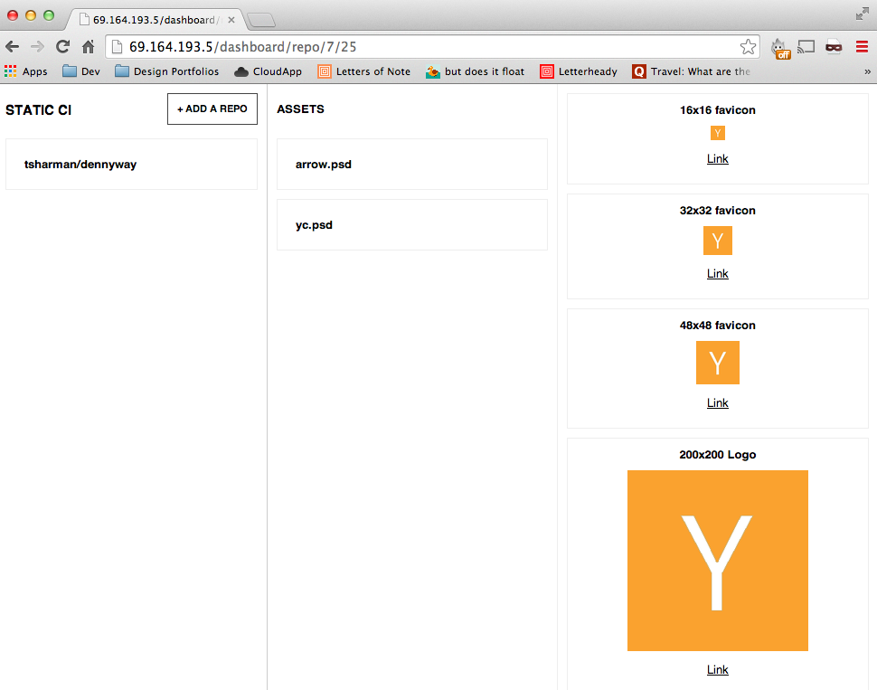The width and height of the screenshot is (877, 690).
Task: Select the 69.164.193.5/dashboard tab
Action: [156, 20]
